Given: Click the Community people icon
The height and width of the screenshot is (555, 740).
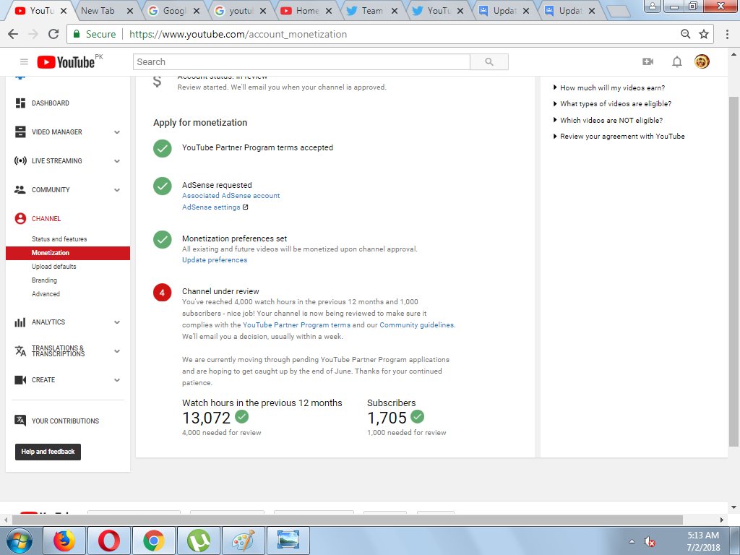Looking at the screenshot, I should click(20, 190).
